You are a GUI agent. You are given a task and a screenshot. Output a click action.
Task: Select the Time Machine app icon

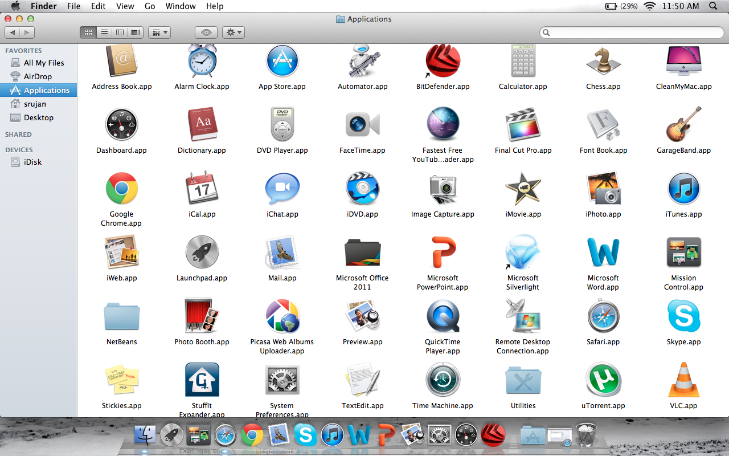click(443, 380)
